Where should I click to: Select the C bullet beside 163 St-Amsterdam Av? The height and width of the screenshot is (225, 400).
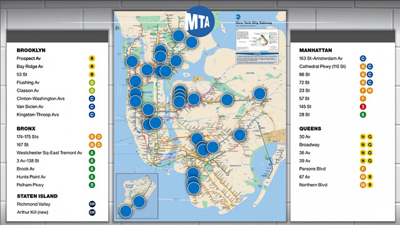[x=363, y=58]
